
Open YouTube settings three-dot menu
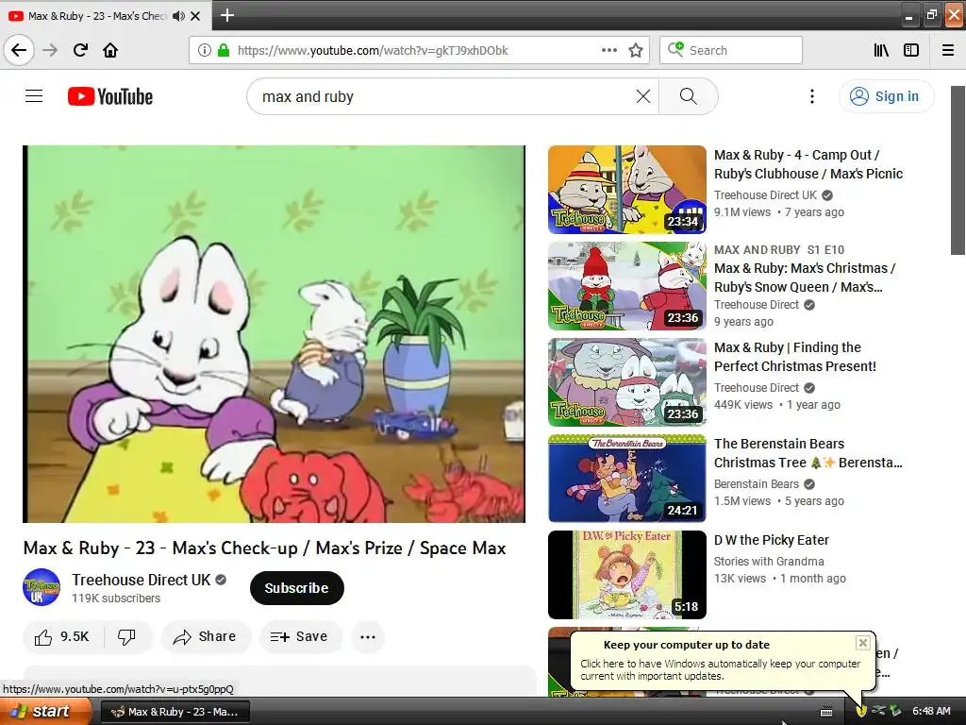point(812,96)
